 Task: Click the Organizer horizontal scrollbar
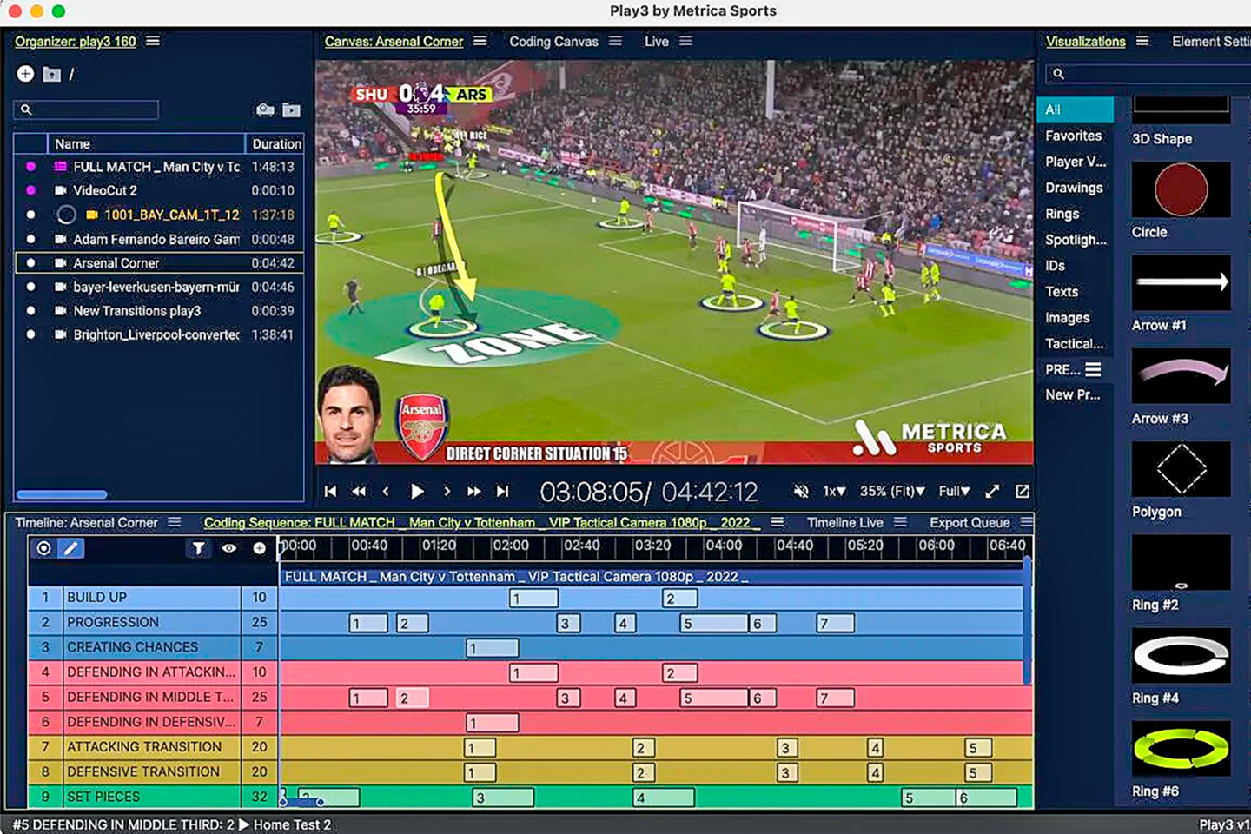(62, 494)
